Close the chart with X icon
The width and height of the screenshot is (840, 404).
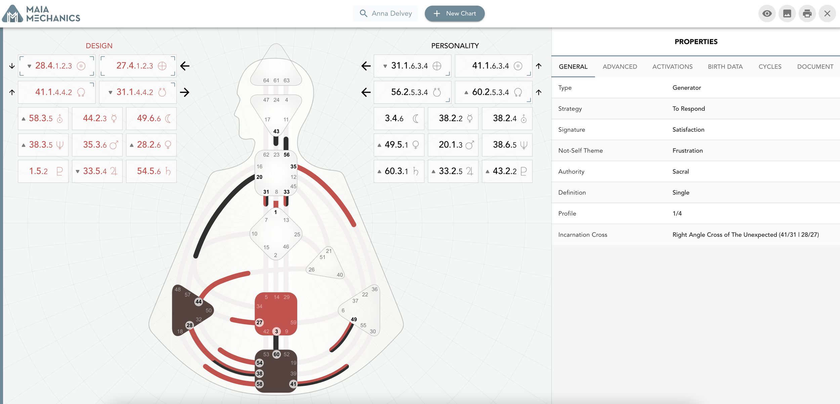tap(827, 13)
